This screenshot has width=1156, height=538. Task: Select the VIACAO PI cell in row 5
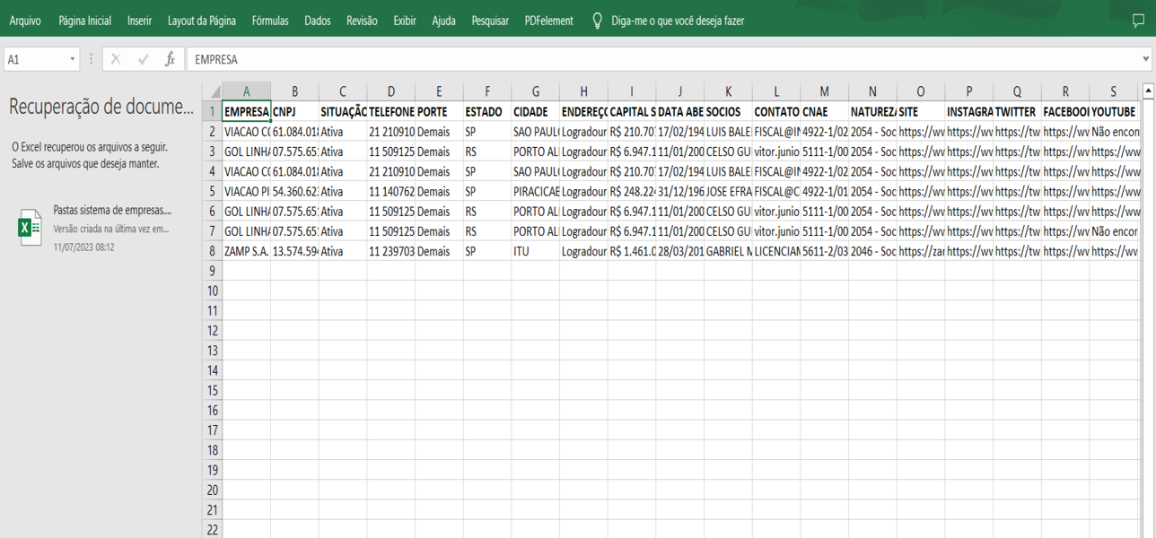[246, 191]
